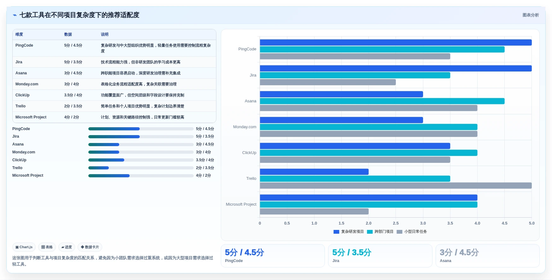Click description 简单任务和个人项目优势明显，复杂计划边界清楚
Viewport: 552px width, 280px height.
[143, 106]
